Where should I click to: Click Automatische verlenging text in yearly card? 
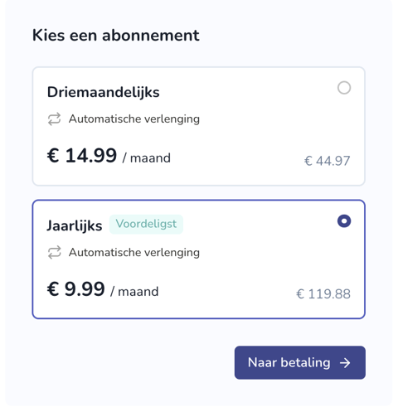coord(134,253)
